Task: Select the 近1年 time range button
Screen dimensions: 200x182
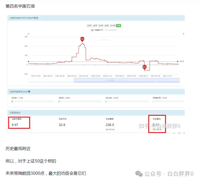Action: click(101, 26)
